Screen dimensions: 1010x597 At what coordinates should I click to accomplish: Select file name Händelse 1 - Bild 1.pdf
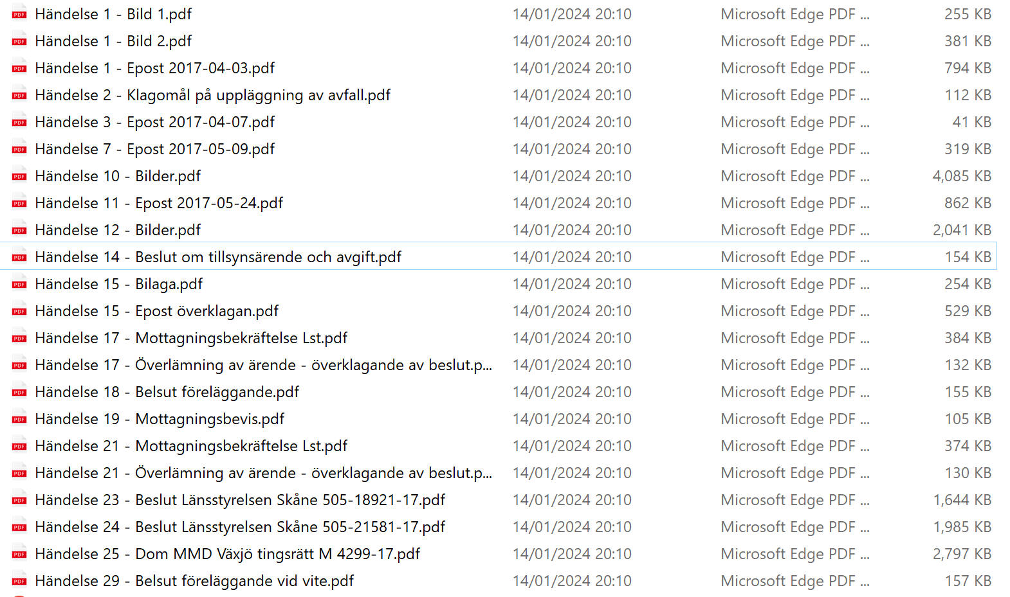[113, 14]
